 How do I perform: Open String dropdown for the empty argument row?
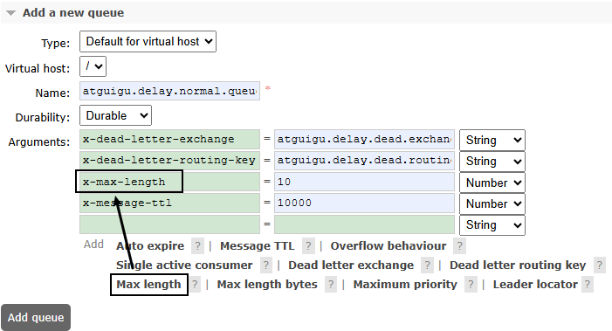click(492, 225)
